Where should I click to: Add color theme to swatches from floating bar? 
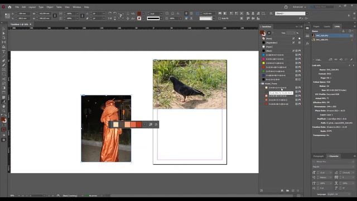click(151, 125)
